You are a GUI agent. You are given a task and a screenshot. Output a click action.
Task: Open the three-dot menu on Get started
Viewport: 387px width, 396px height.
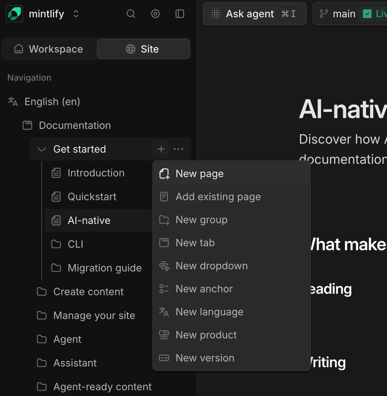click(178, 149)
